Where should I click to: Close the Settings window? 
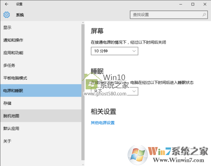(205, 4)
